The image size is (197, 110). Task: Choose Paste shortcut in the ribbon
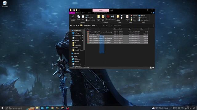pyautogui.click(x=90, y=20)
